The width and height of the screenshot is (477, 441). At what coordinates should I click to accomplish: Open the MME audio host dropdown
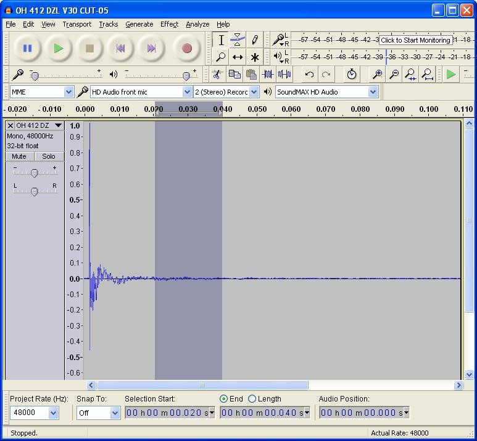coord(68,92)
